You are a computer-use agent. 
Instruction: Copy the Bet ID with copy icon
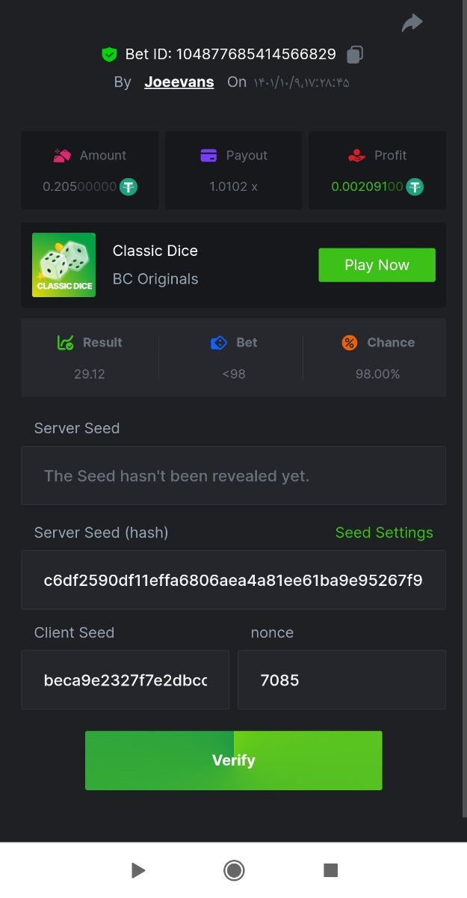355,55
